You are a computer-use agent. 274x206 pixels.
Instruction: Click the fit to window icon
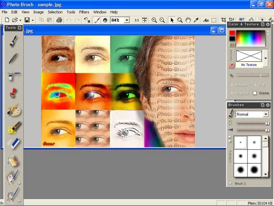point(145,20)
